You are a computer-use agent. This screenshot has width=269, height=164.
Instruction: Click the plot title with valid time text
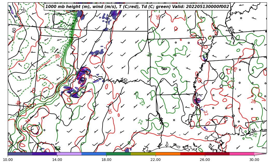click(x=137, y=7)
